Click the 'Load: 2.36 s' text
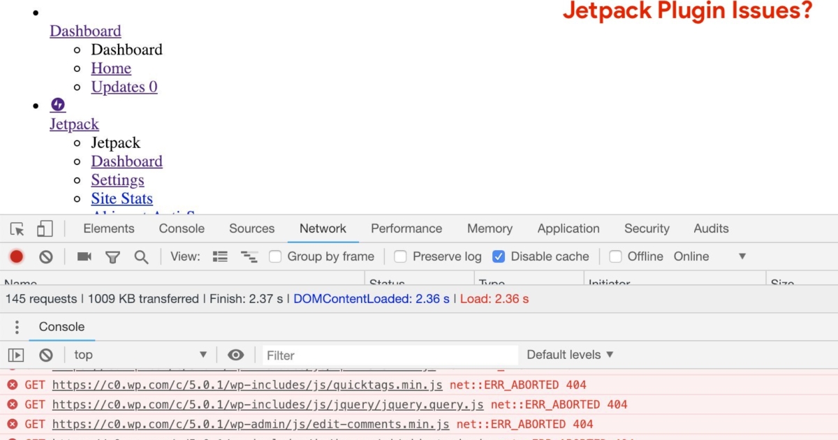The image size is (838, 440). coord(494,299)
